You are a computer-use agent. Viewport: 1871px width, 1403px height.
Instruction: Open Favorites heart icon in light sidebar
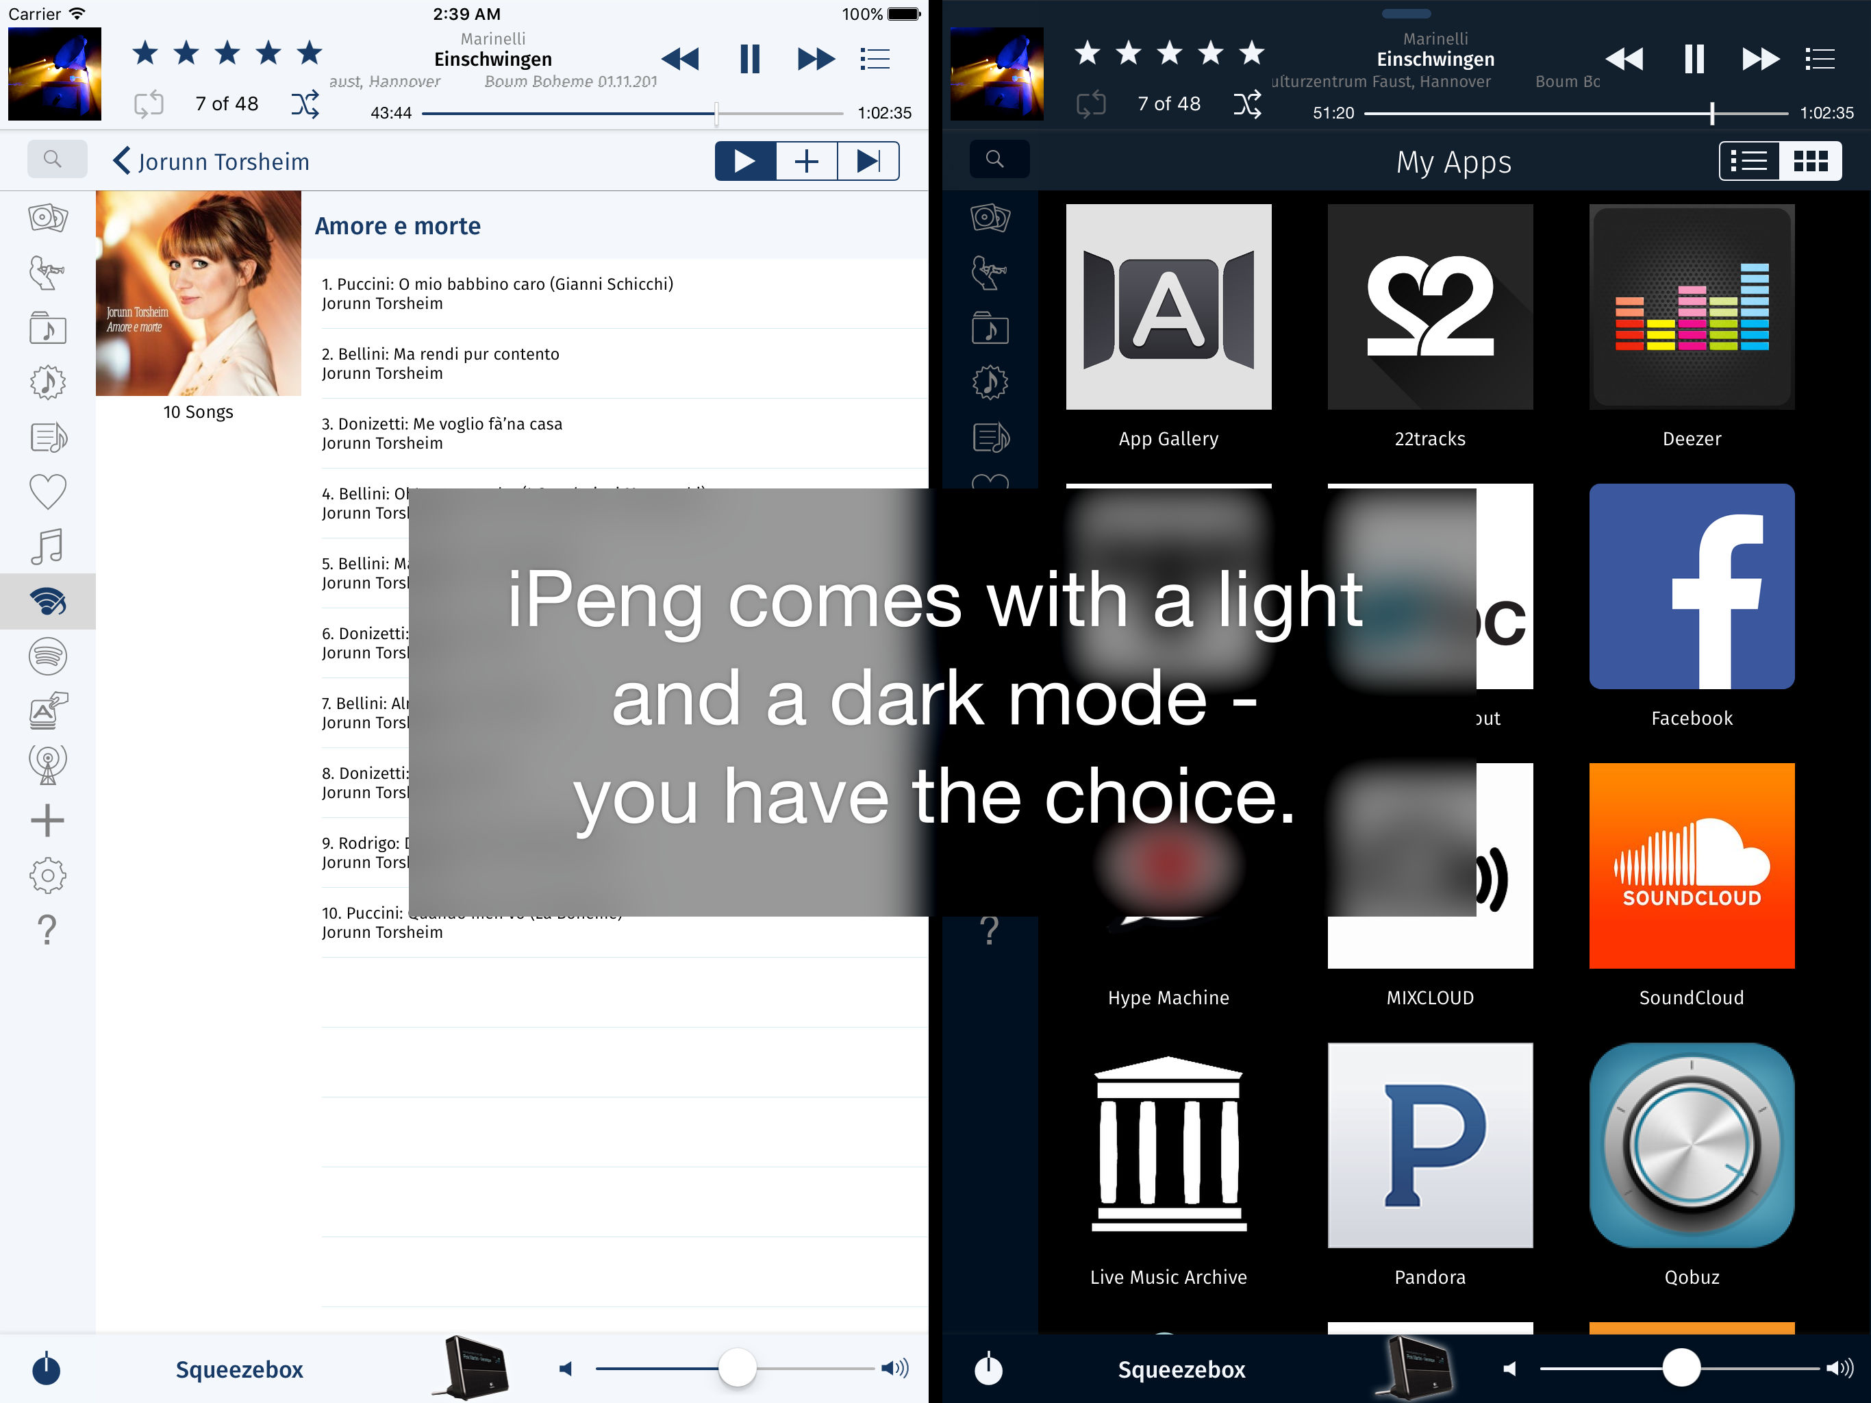click(x=47, y=492)
